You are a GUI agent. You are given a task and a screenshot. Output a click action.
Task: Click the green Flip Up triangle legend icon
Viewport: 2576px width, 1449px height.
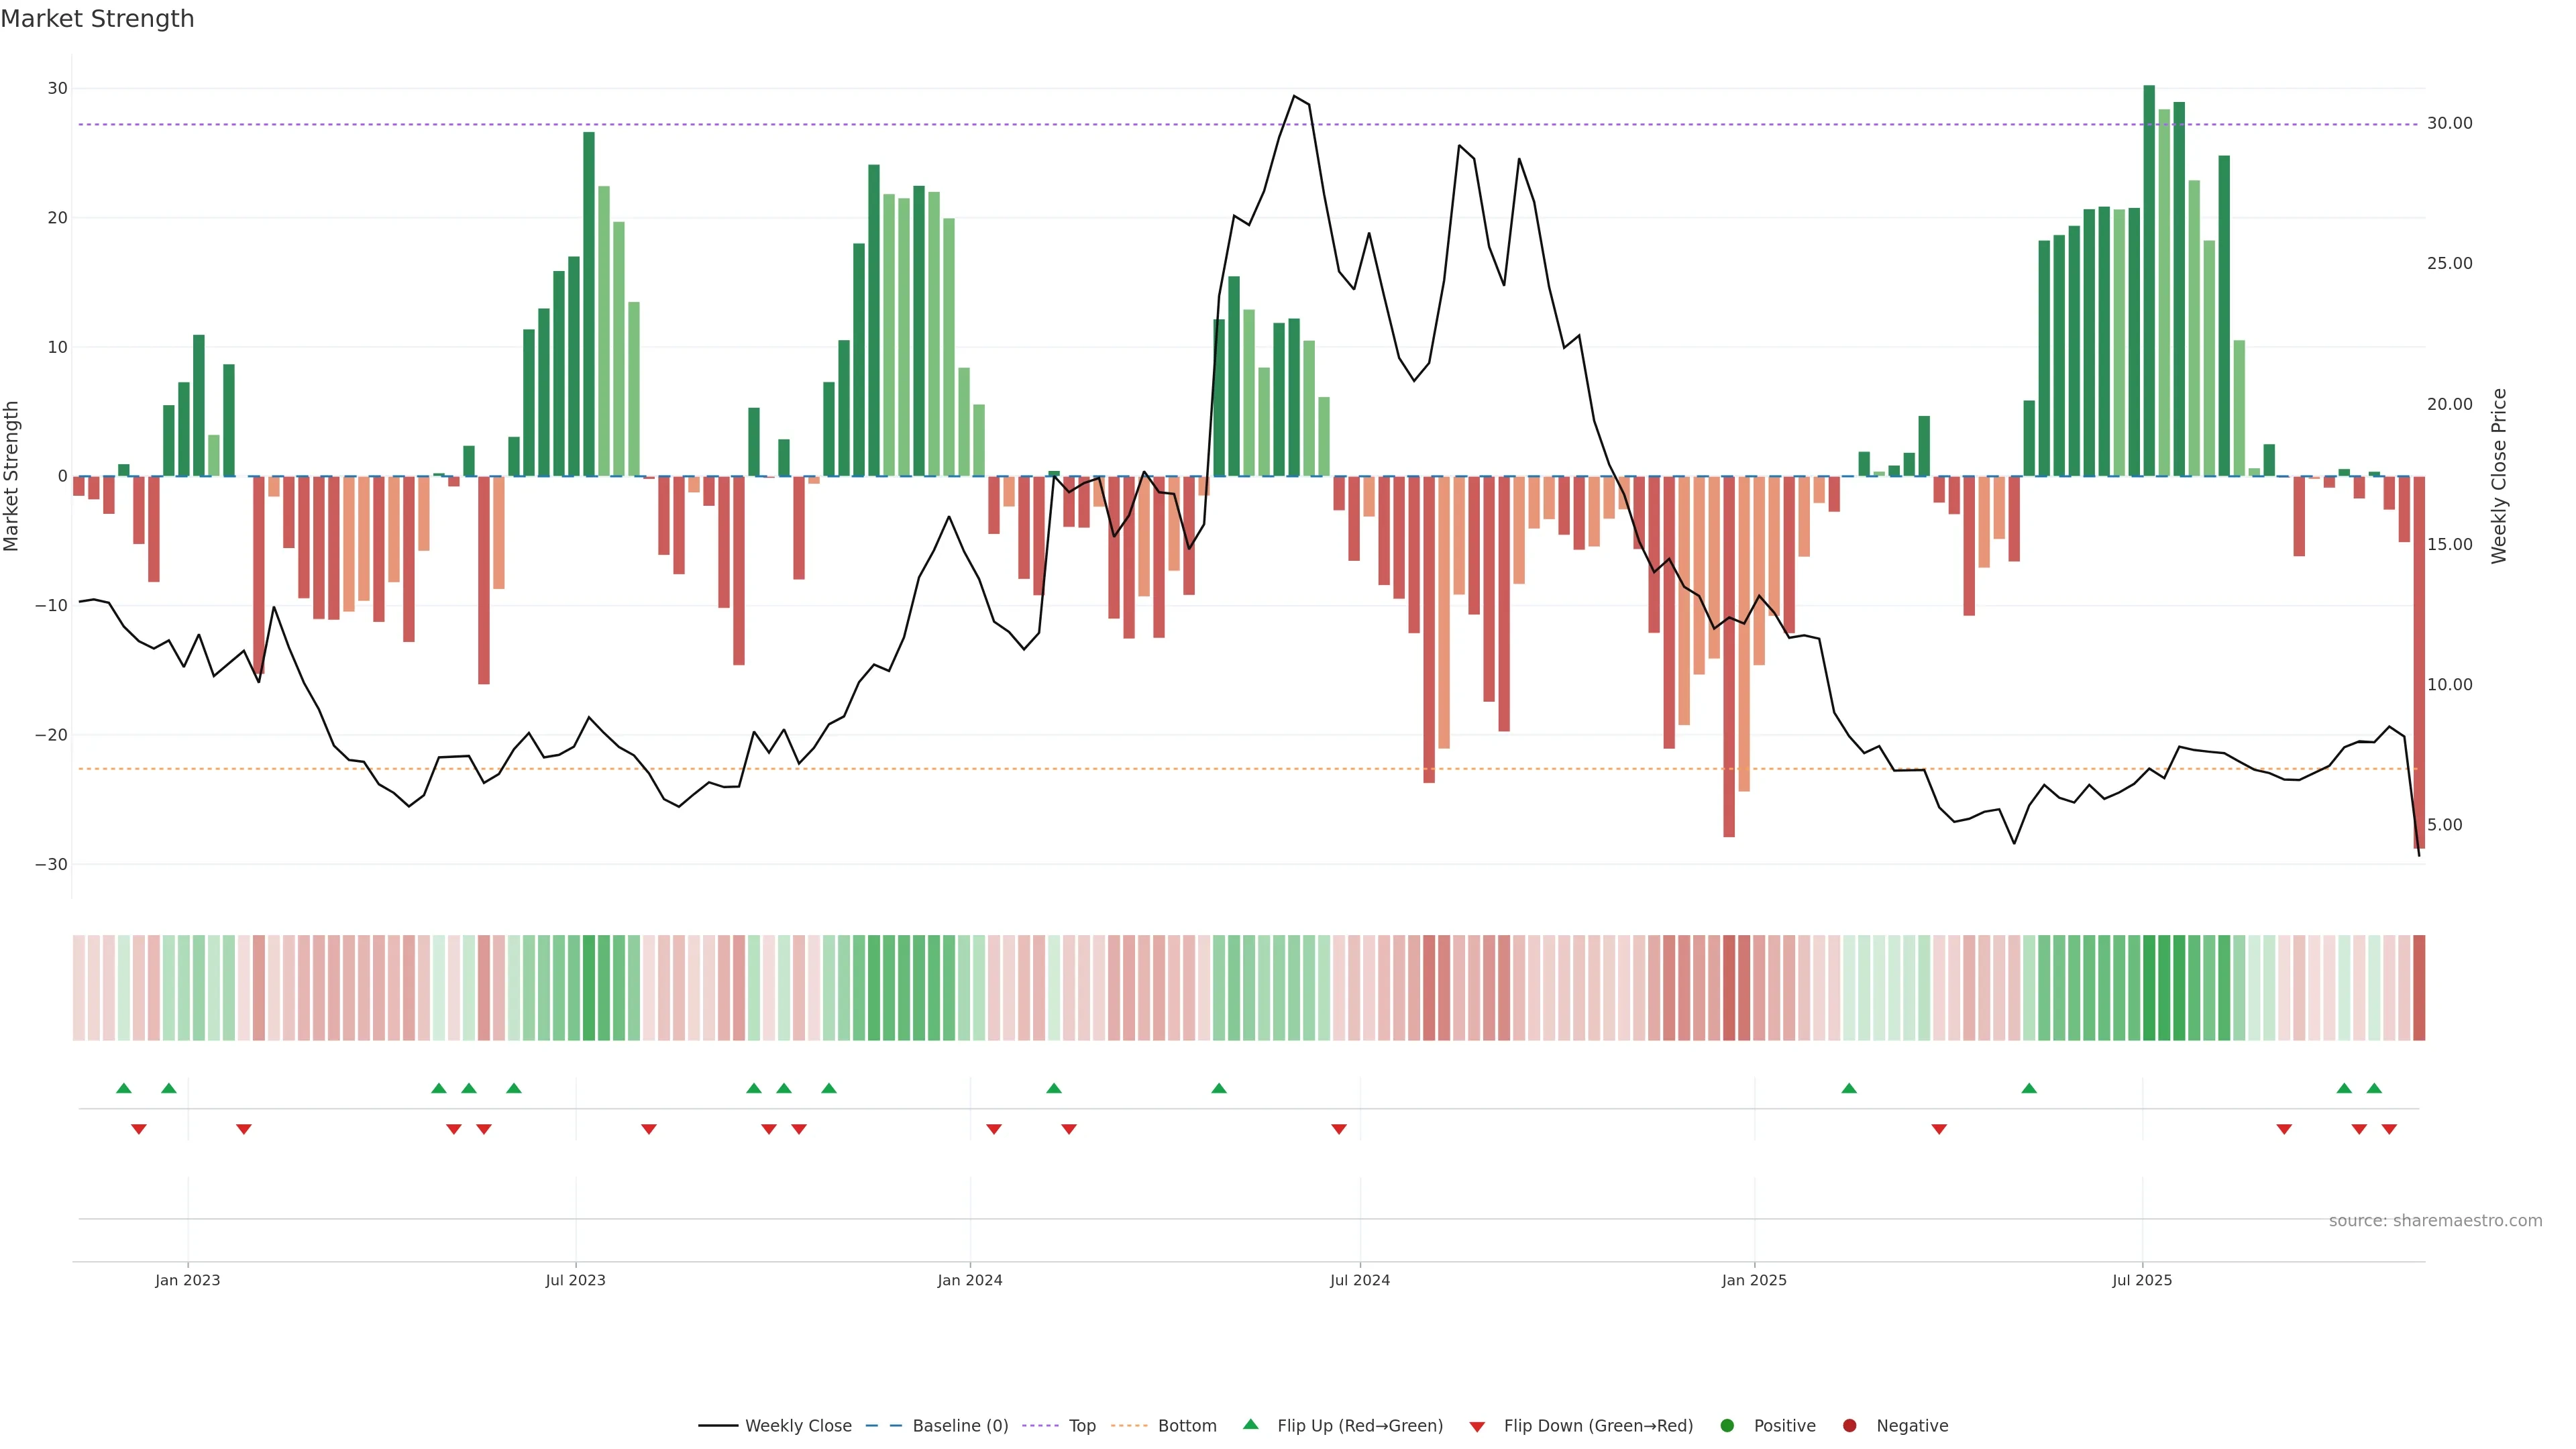1250,1424
